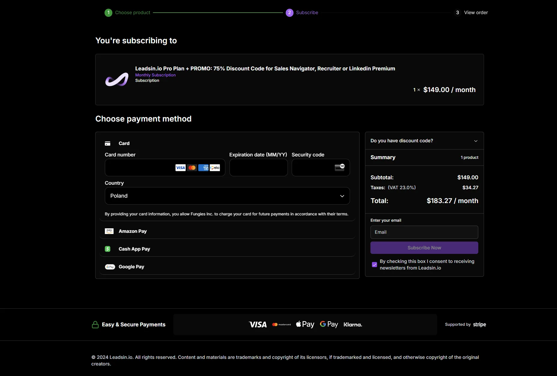Click the 1 product summary count
The height and width of the screenshot is (376, 557).
(x=470, y=158)
